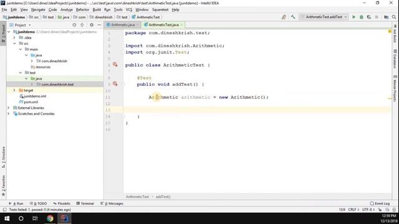Select junitdemo.iml in the project tree

click(35, 96)
